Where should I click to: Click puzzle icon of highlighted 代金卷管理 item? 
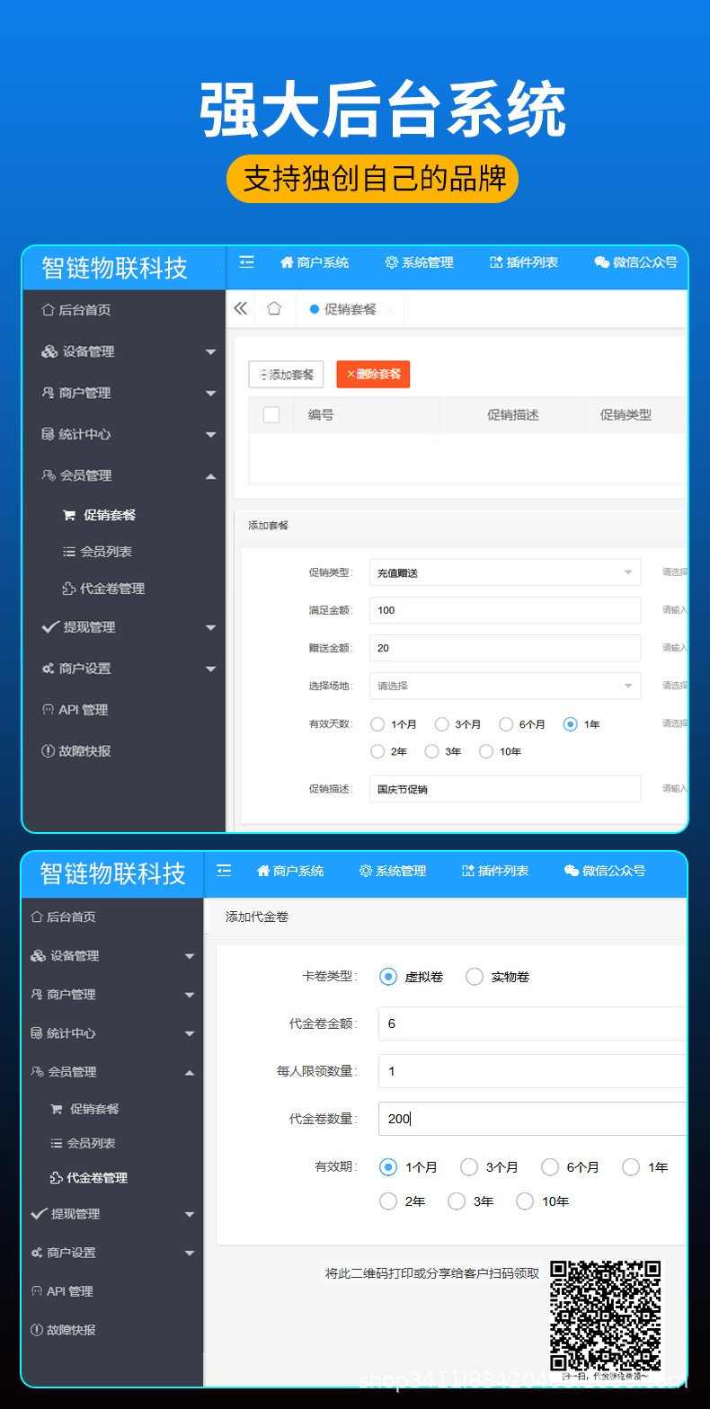[x=56, y=1178]
